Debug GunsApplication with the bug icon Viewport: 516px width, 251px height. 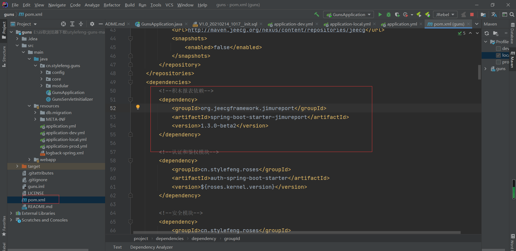tap(389, 14)
